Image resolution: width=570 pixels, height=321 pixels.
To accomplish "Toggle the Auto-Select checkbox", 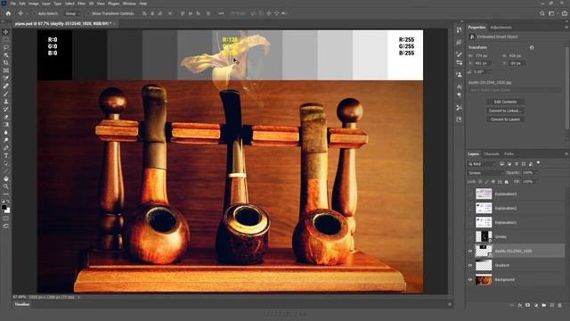I will pyautogui.click(x=35, y=13).
